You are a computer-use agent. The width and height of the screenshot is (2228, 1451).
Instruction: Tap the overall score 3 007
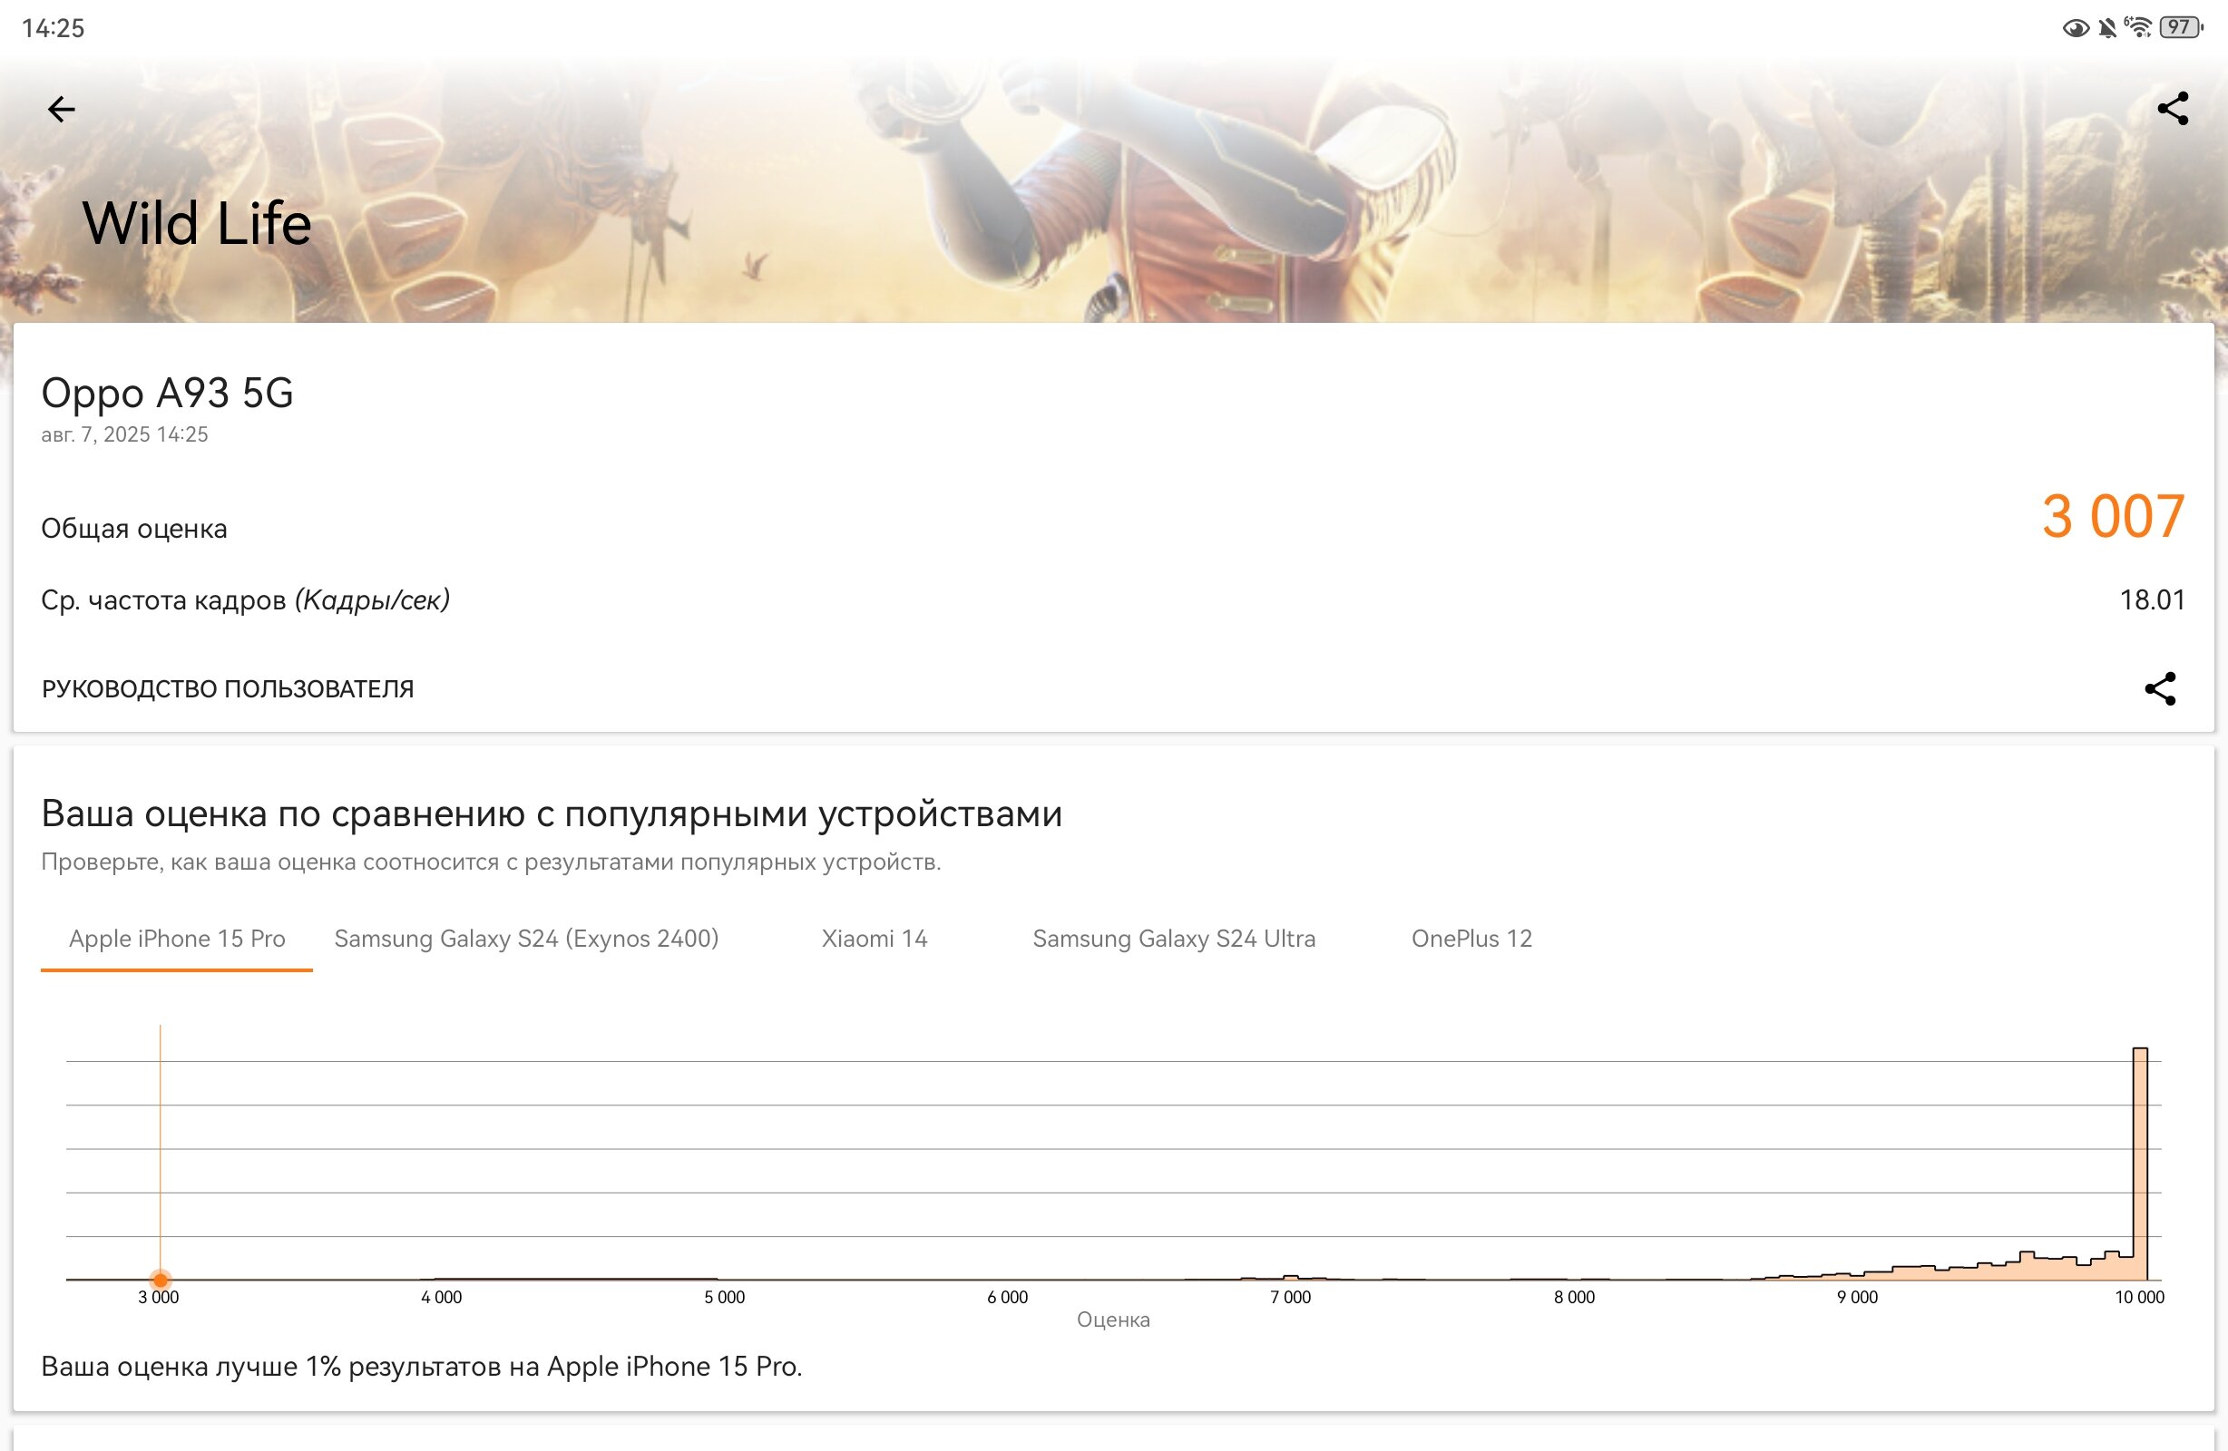tap(2113, 517)
